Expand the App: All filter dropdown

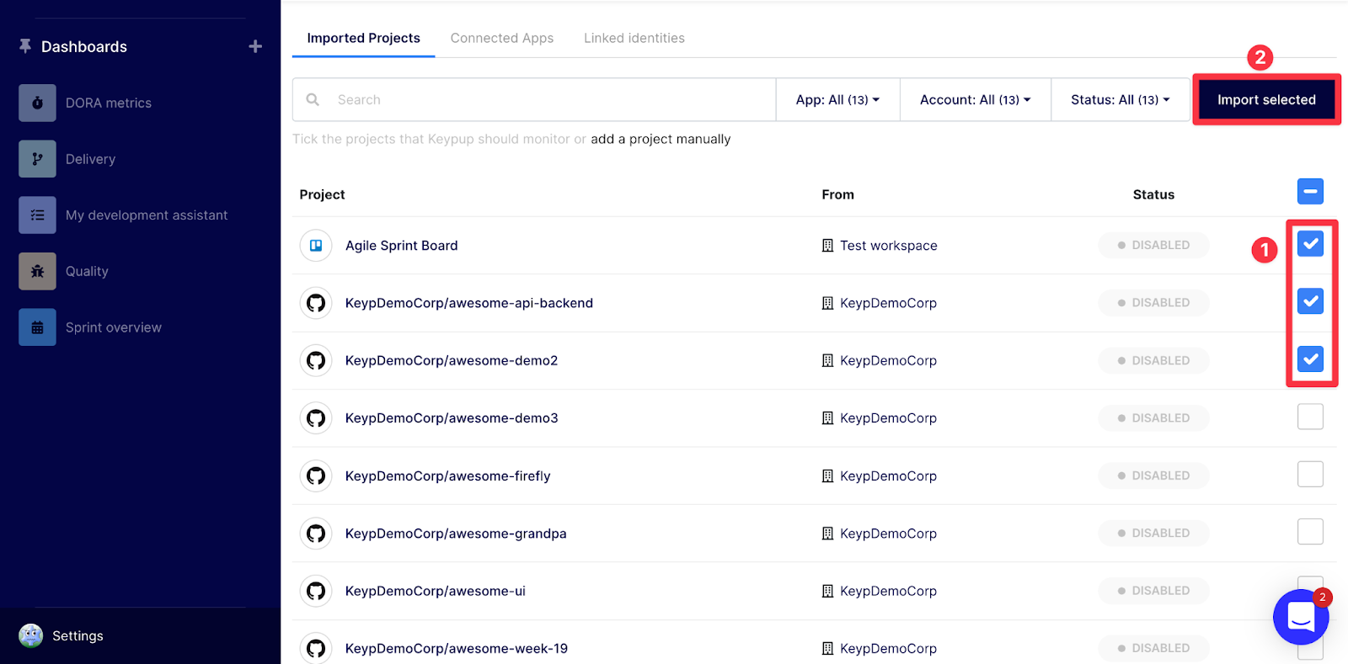[x=837, y=100]
